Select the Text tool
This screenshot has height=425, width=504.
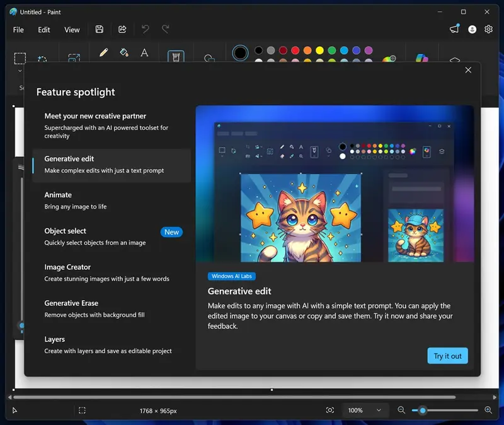click(144, 53)
